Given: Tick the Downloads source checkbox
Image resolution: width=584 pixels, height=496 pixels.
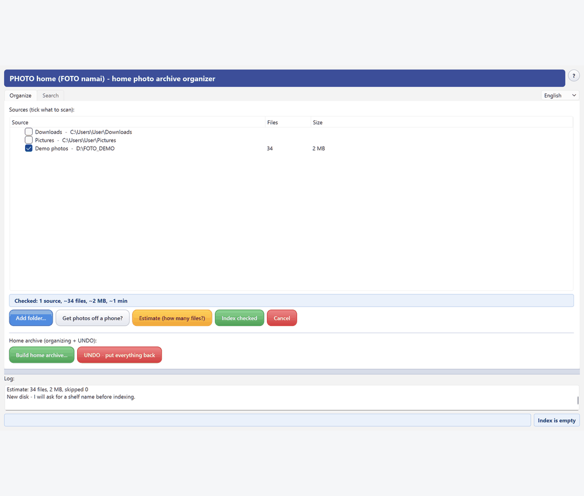Looking at the screenshot, I should (29, 131).
